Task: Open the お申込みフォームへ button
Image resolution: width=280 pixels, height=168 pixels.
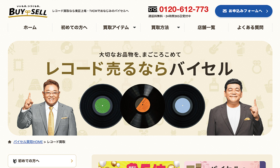Action: [x=244, y=11]
